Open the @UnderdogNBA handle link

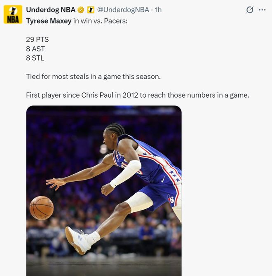123,10
